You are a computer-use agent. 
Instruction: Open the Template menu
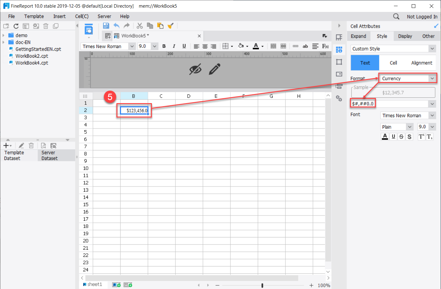[x=34, y=16]
